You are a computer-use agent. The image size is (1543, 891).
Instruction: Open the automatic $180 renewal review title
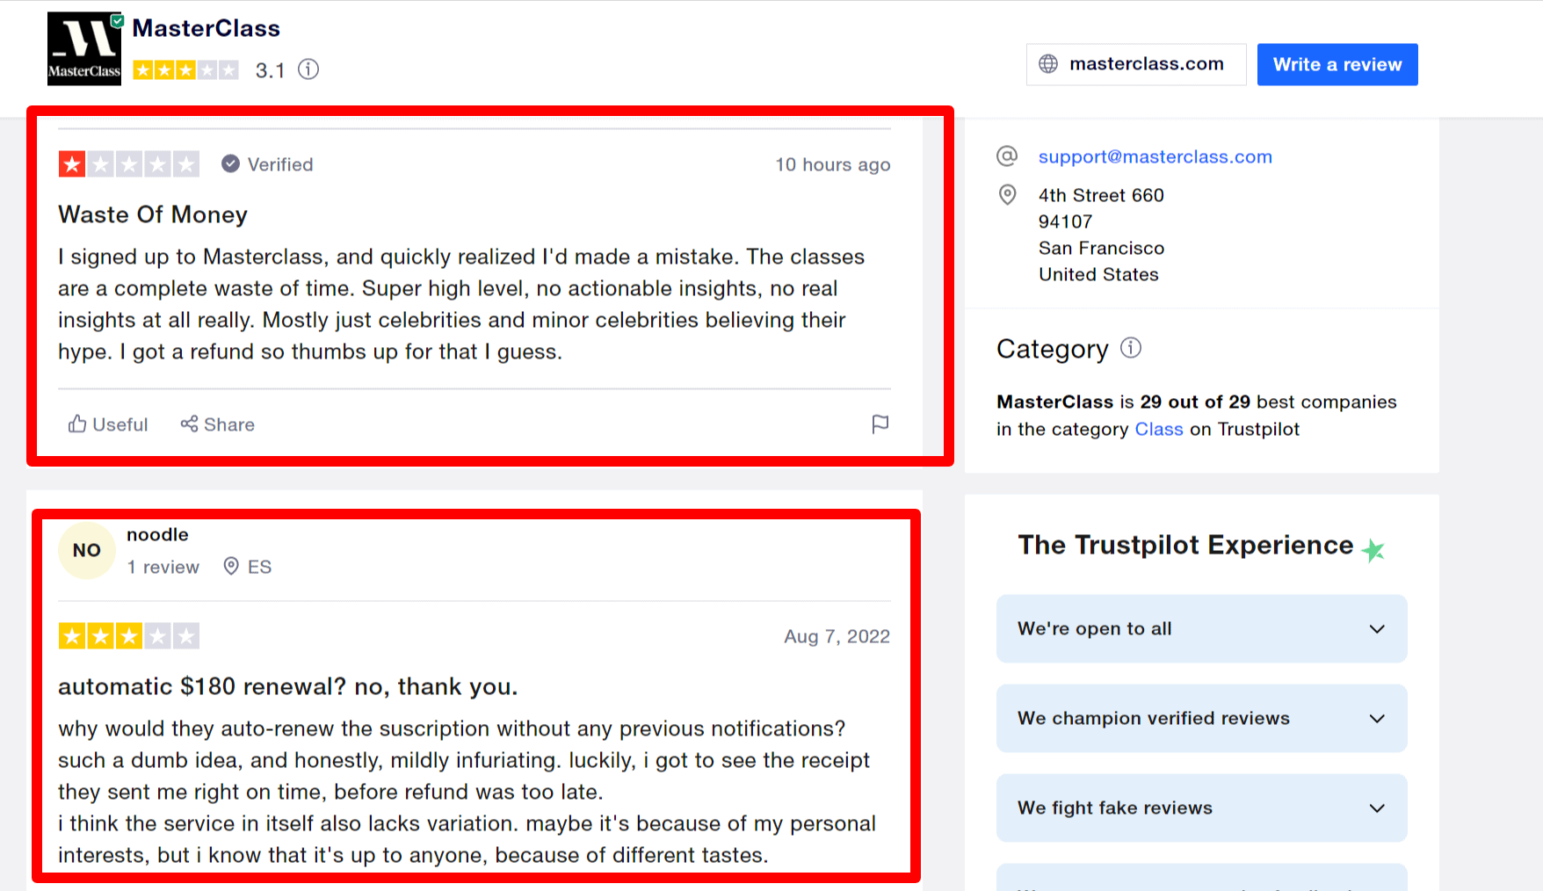pyautogui.click(x=287, y=686)
